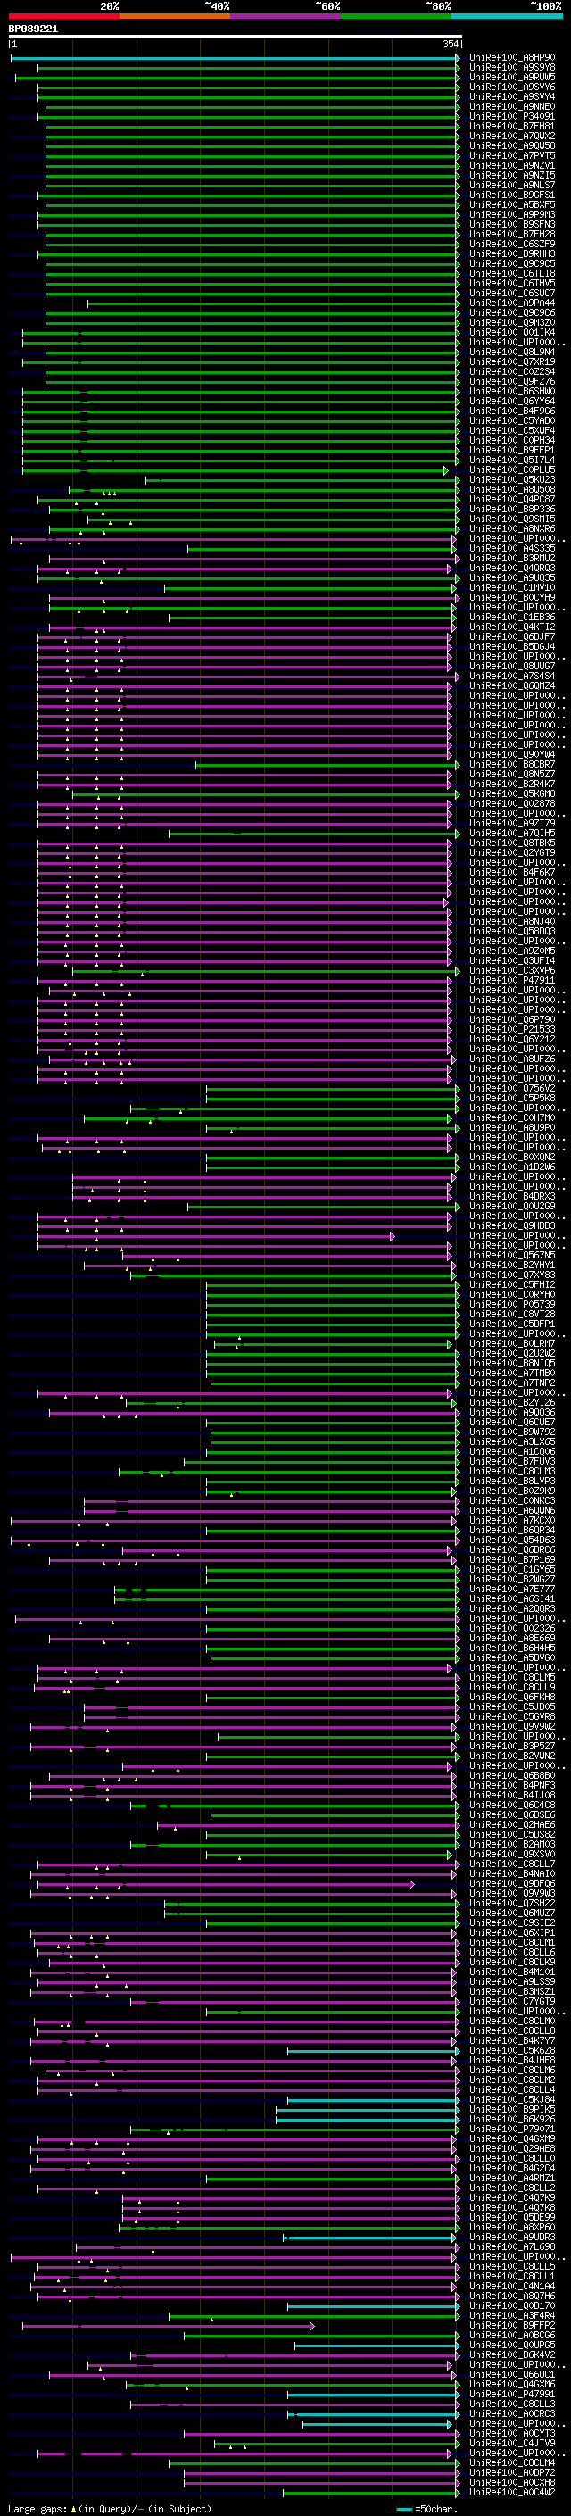Select the UniRef100_B8P336 label
Image resolution: width=571 pixels, height=2516 pixels.
(512, 510)
